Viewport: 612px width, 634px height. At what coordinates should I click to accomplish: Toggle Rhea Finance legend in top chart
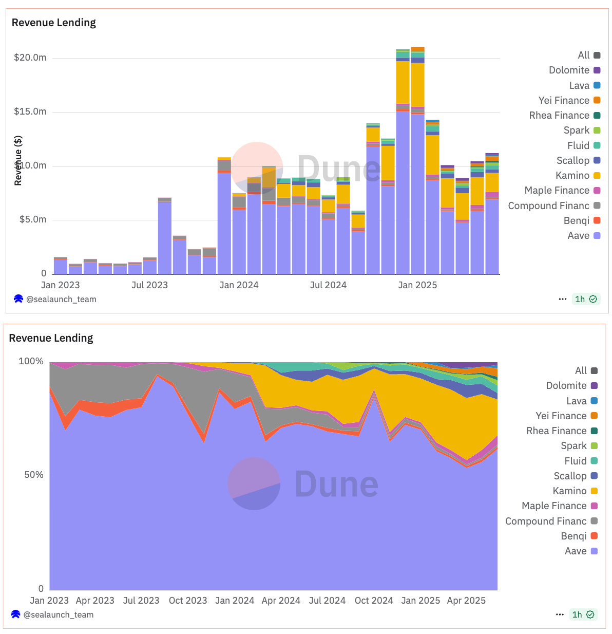point(565,115)
